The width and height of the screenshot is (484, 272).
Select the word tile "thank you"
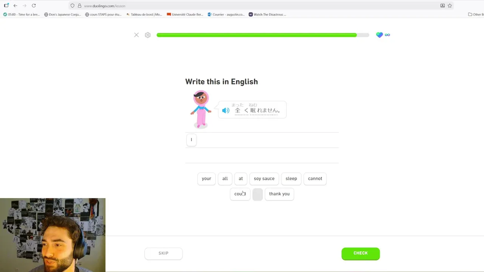tap(279, 194)
